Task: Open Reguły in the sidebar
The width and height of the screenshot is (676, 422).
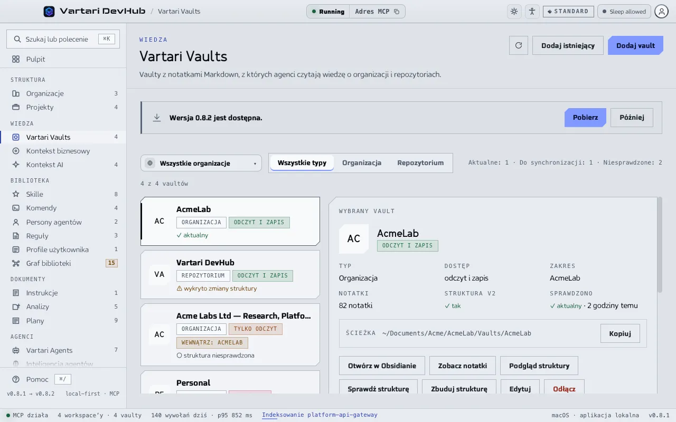Action: pyautogui.click(x=63, y=236)
